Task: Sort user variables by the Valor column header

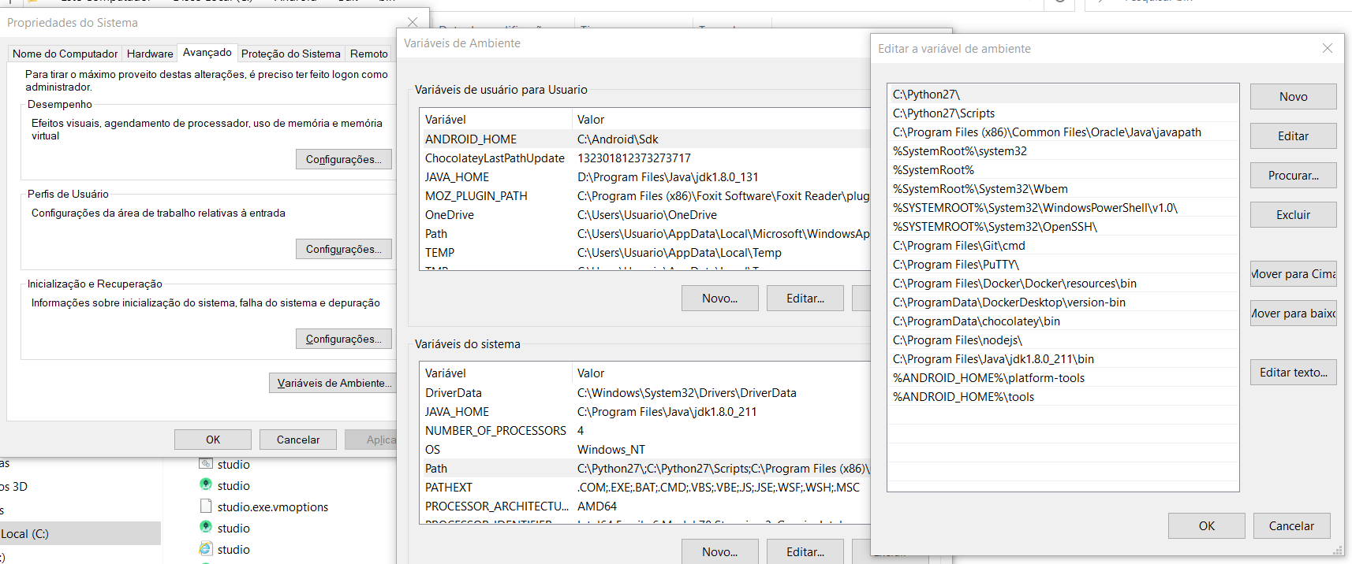Action: point(721,120)
